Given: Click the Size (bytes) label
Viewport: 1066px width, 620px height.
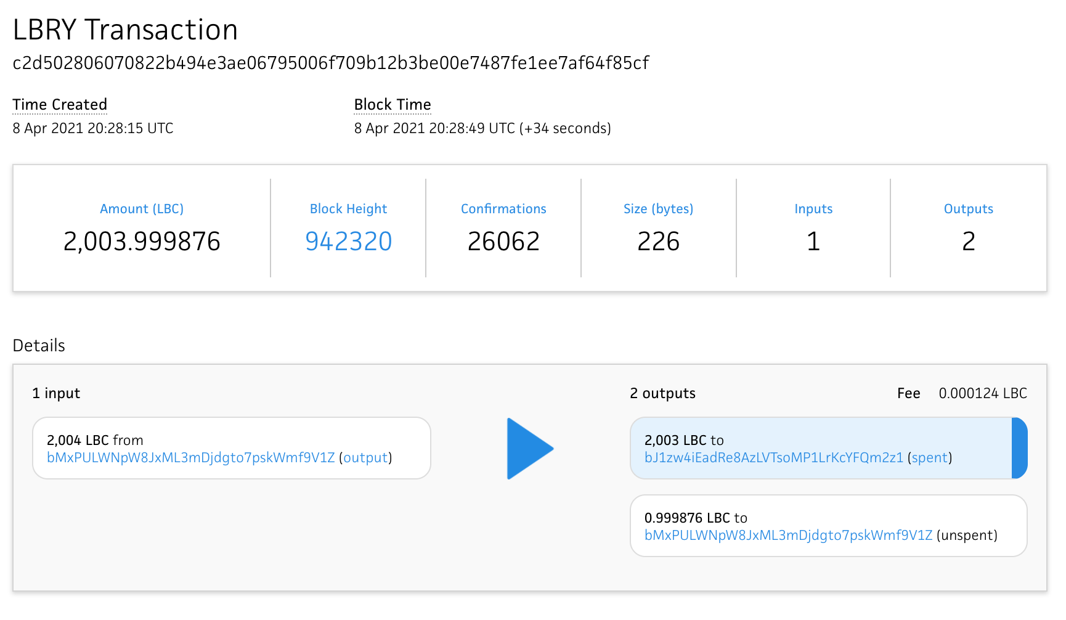Looking at the screenshot, I should (659, 209).
